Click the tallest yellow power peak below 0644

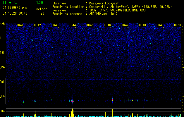pyautogui.click(x=73, y=113)
